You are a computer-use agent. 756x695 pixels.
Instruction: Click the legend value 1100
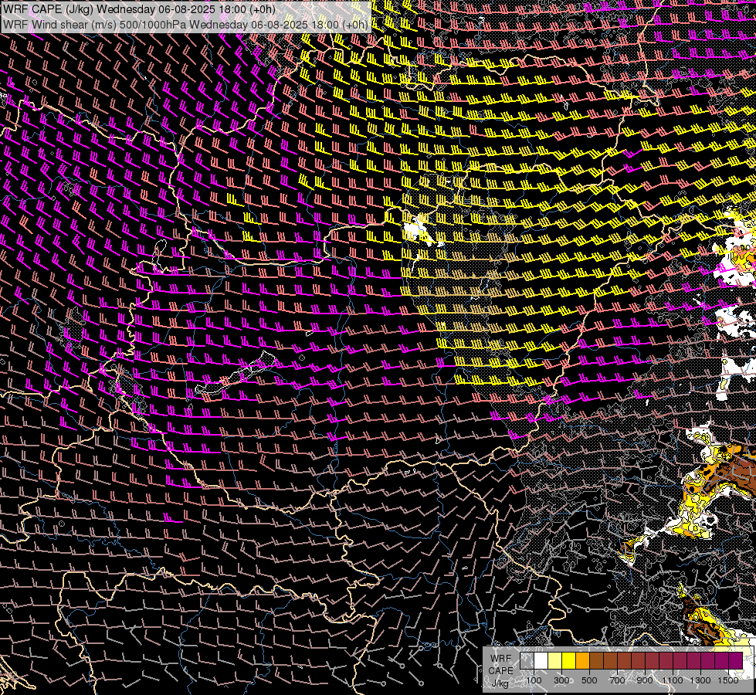[672, 680]
